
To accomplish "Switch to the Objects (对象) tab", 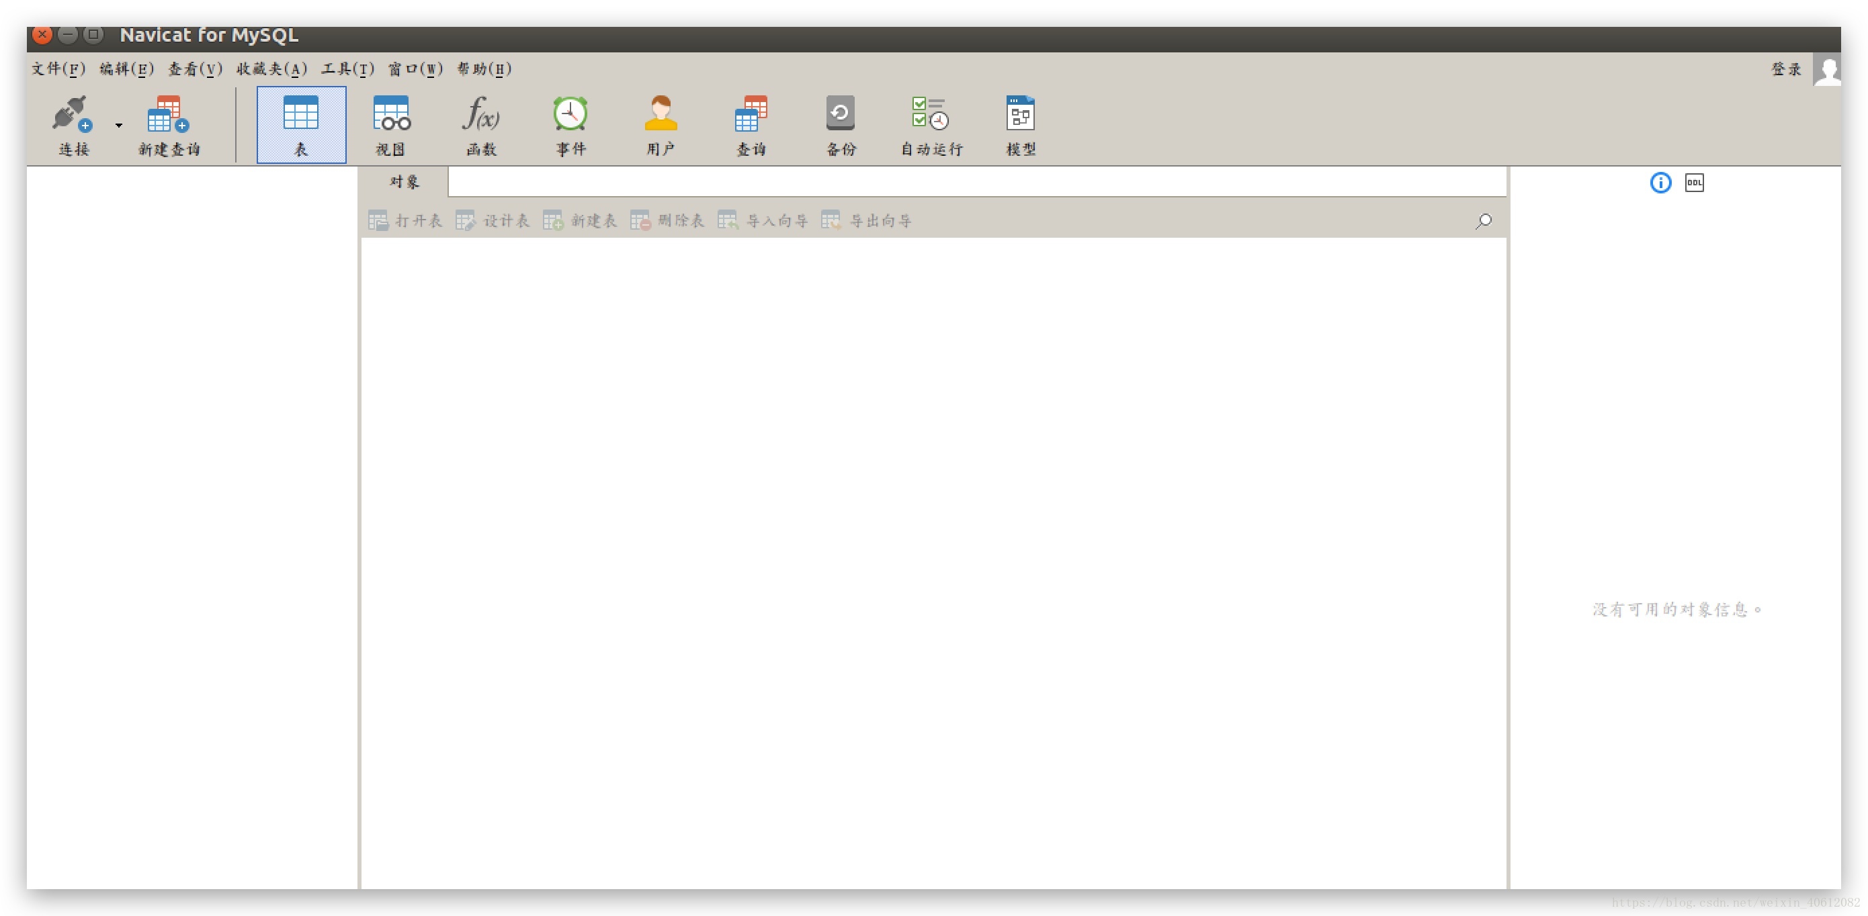I will coord(404,182).
